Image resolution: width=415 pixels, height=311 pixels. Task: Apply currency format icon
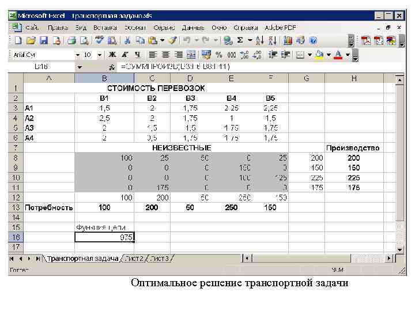(206, 55)
